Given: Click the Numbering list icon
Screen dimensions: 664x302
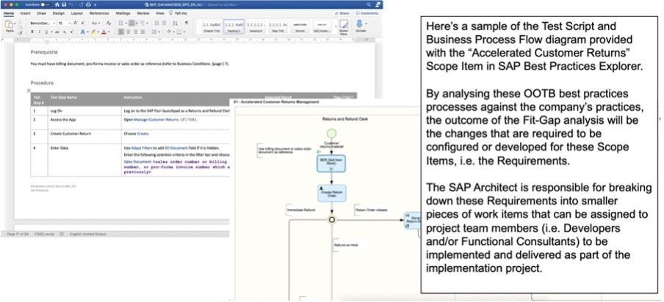Looking at the screenshot, I should tap(131, 23).
